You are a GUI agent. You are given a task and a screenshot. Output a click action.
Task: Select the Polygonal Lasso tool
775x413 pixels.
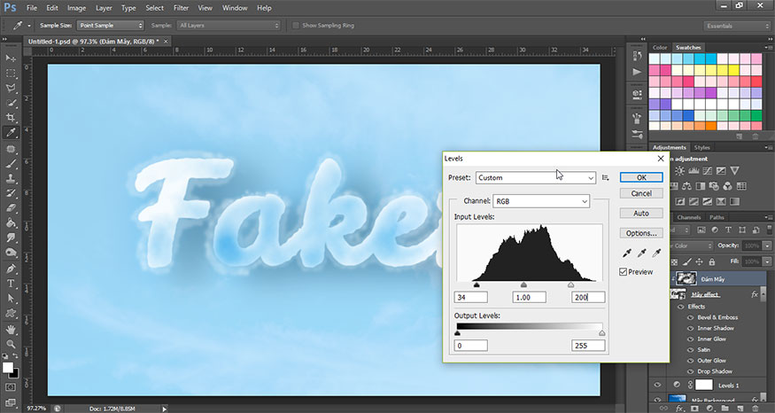(x=11, y=88)
